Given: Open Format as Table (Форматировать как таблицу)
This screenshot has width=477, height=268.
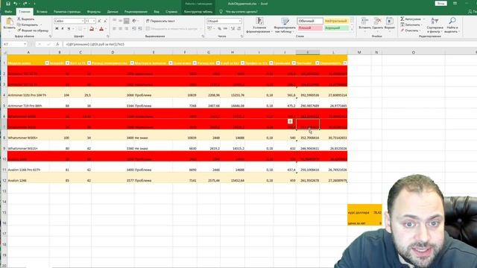Looking at the screenshot, I should coord(285,25).
